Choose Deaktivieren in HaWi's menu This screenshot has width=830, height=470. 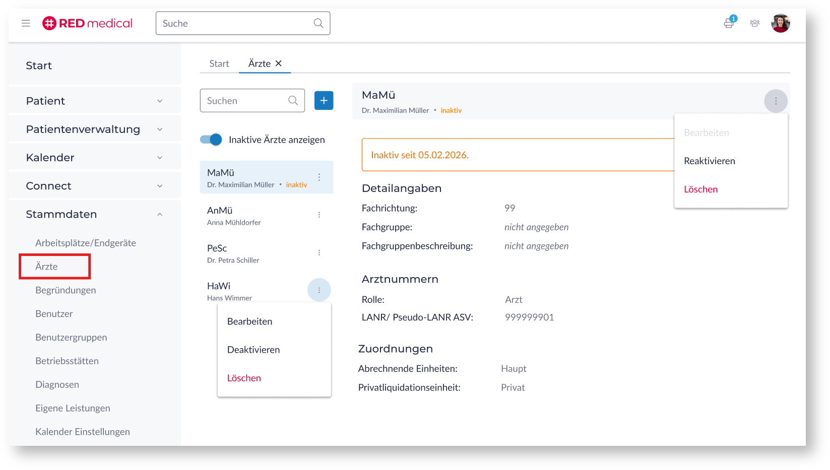coord(253,350)
